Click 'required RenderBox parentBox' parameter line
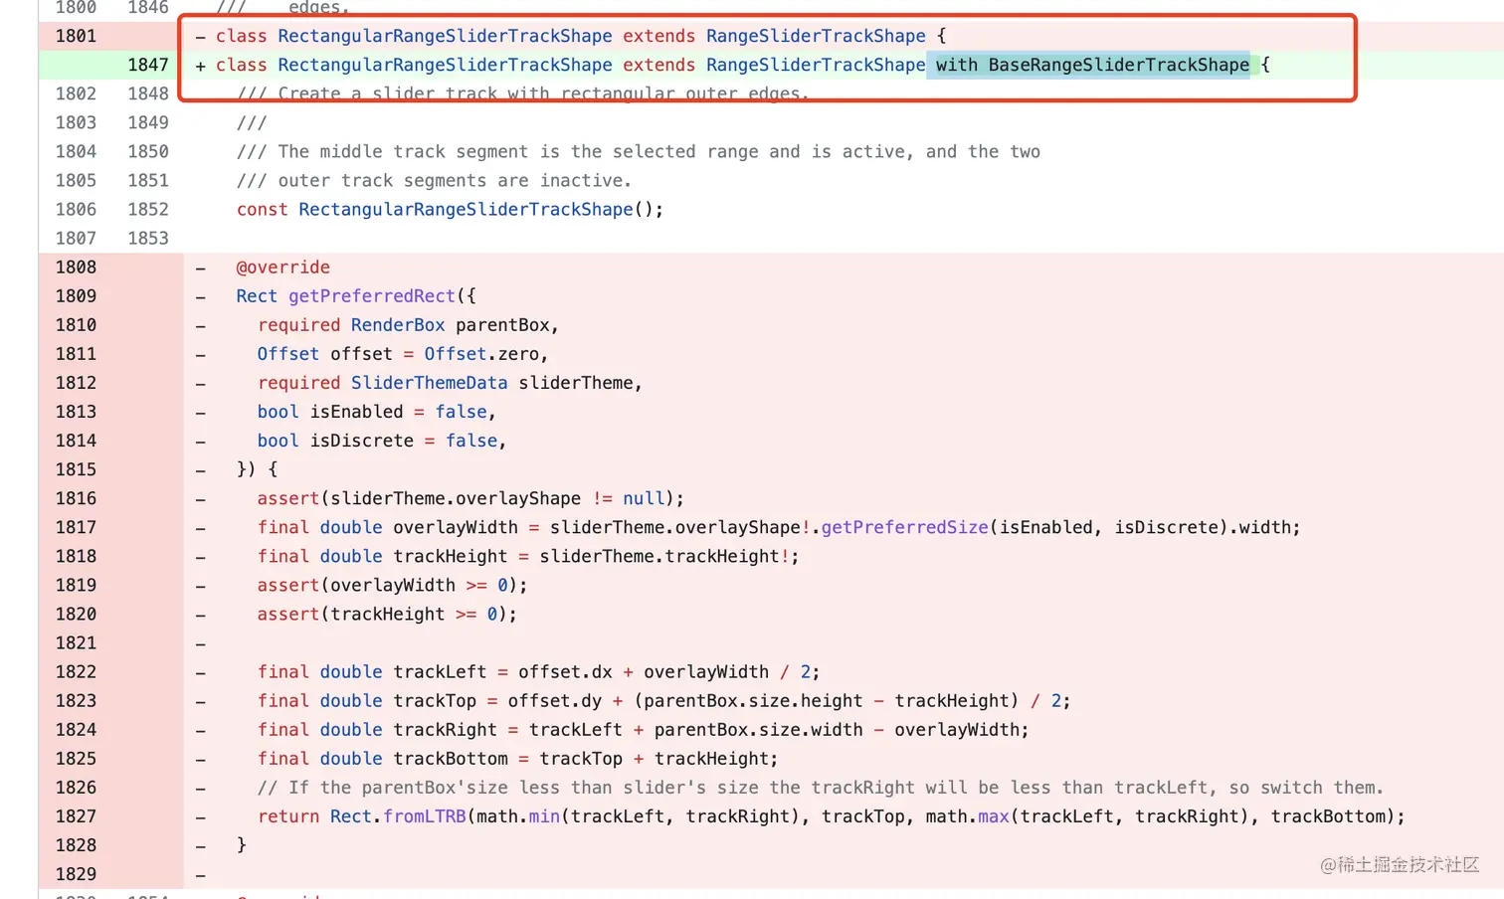The image size is (1504, 899). (408, 324)
